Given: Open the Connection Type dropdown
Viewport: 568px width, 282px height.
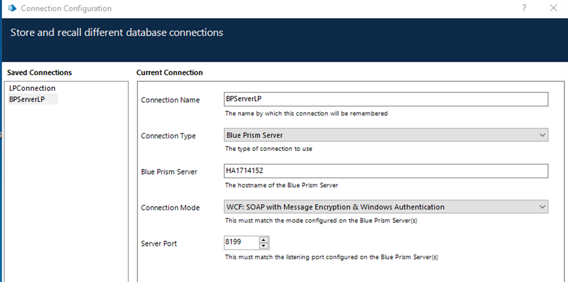Looking at the screenshot, I should tap(386, 135).
